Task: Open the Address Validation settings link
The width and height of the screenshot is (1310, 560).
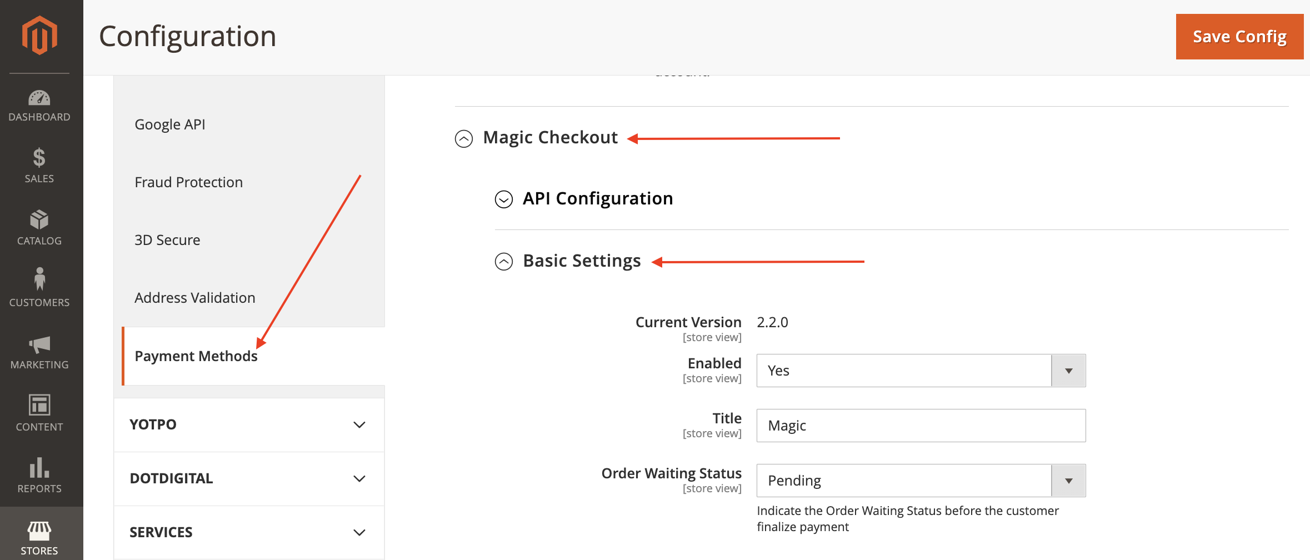Action: pyautogui.click(x=195, y=298)
